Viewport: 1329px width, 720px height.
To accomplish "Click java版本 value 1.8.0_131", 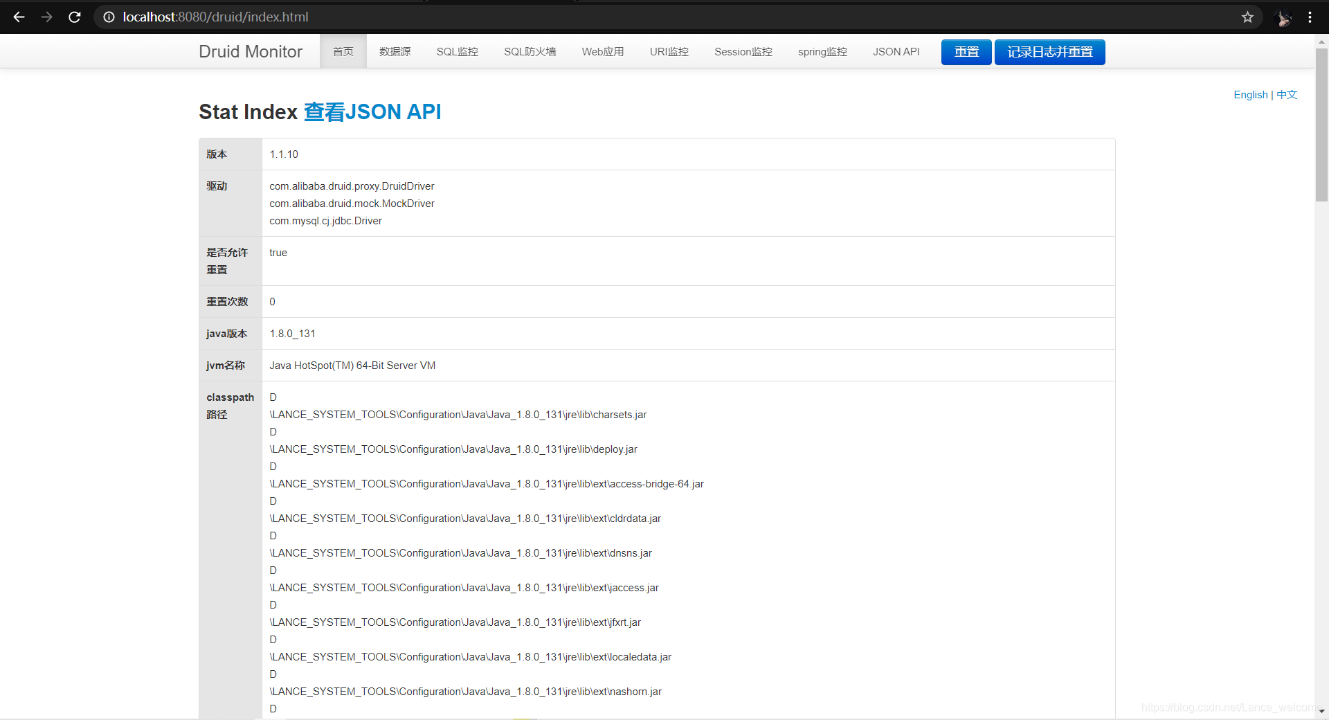I will (x=292, y=334).
